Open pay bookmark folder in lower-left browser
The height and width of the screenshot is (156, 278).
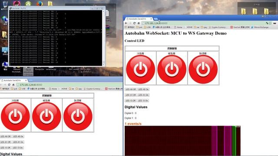[79, 89]
